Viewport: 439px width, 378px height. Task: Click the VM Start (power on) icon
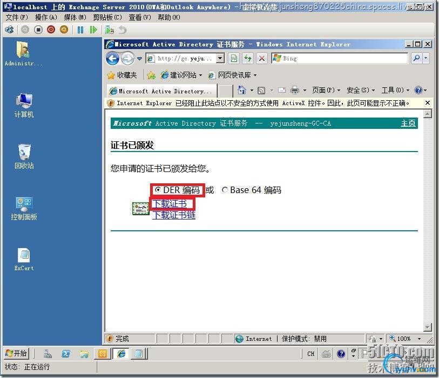(25, 30)
